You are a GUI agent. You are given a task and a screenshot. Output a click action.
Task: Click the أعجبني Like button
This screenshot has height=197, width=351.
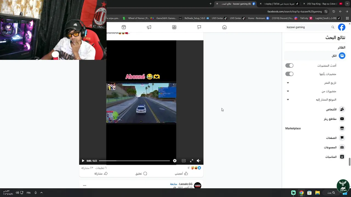181,173
